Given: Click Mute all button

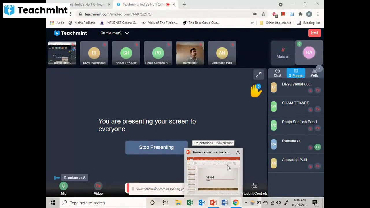Looking at the screenshot, I should [x=283, y=53].
